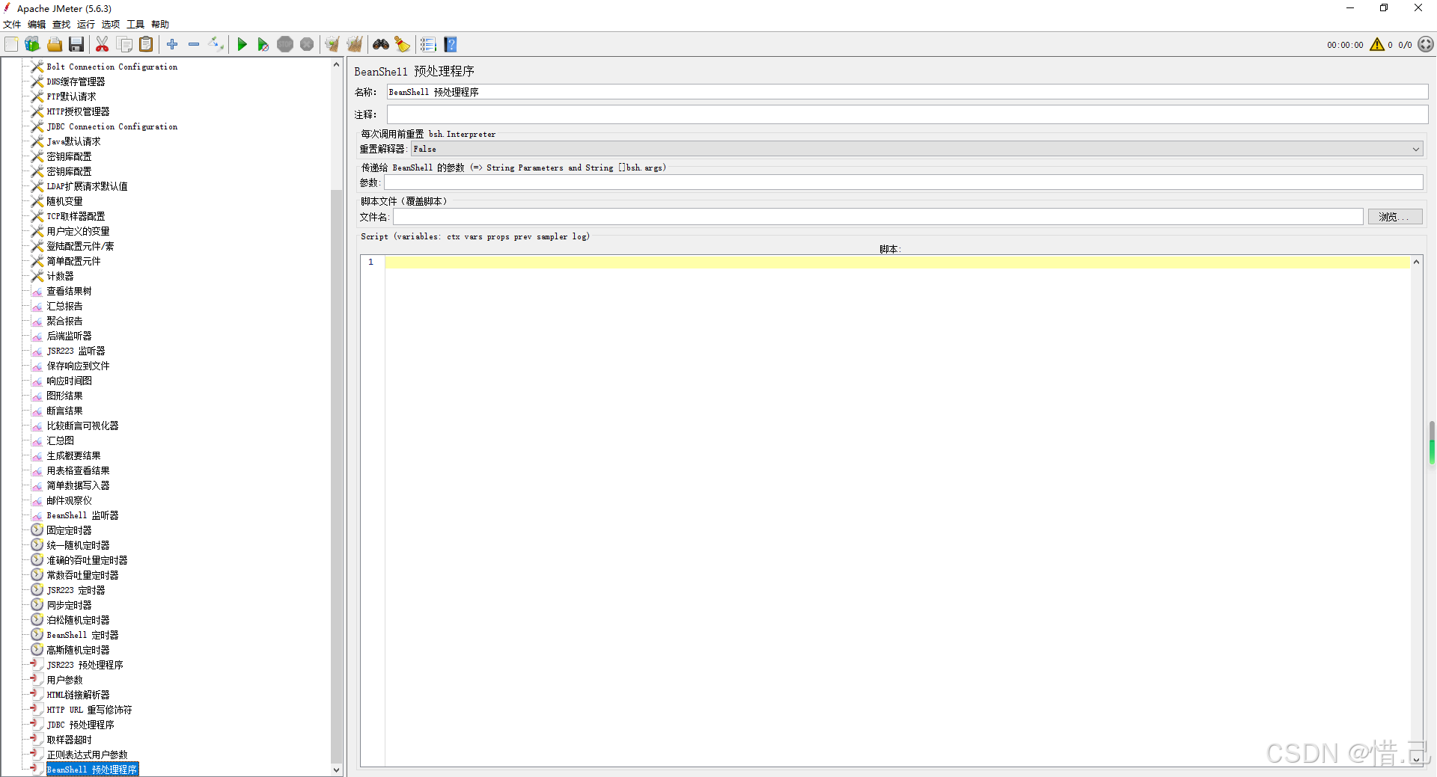Click tree panel scrollbar up arrow

336,64
